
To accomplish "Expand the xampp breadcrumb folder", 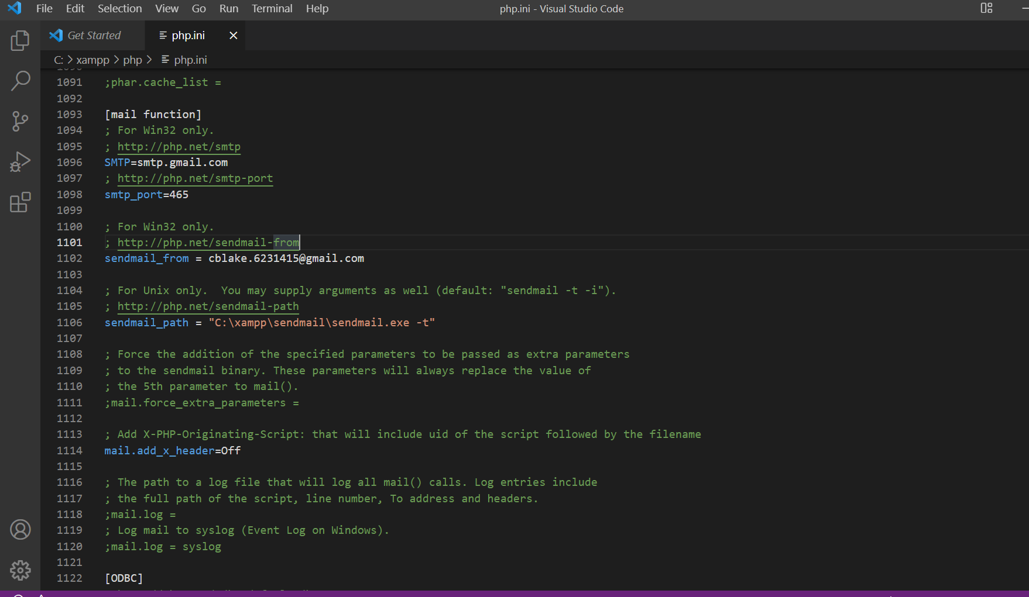I will pyautogui.click(x=92, y=60).
